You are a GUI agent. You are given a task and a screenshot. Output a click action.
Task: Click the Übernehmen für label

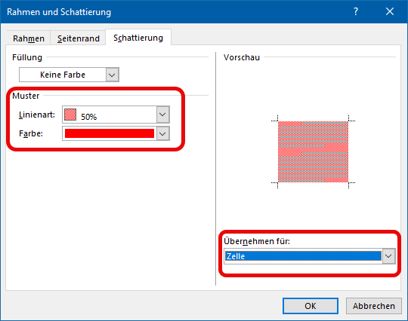pyautogui.click(x=257, y=241)
